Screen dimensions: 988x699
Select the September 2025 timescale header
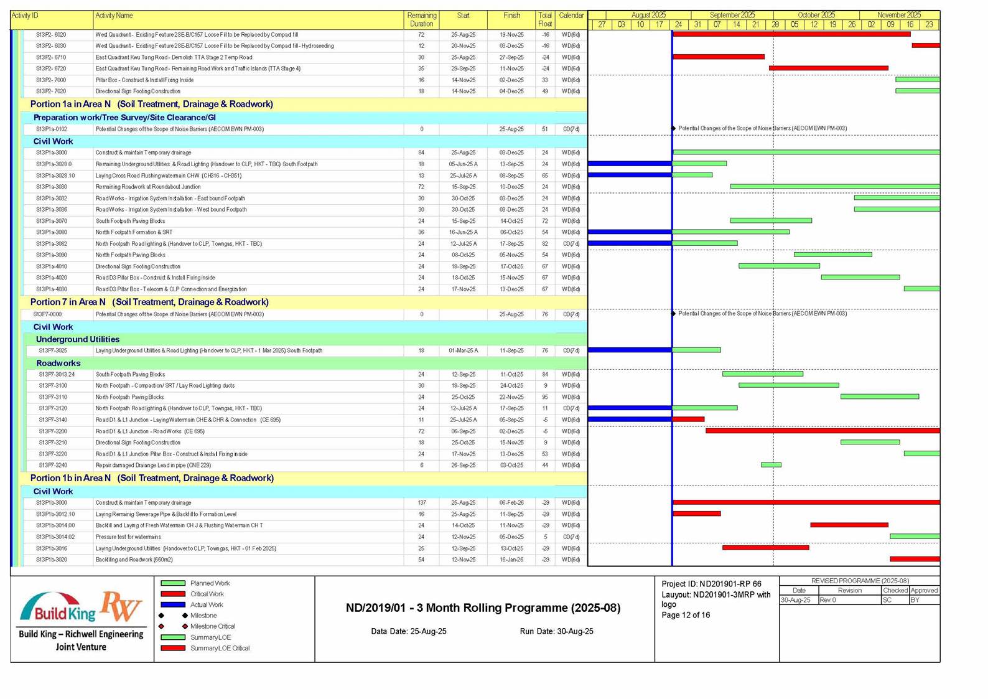pyautogui.click(x=732, y=15)
